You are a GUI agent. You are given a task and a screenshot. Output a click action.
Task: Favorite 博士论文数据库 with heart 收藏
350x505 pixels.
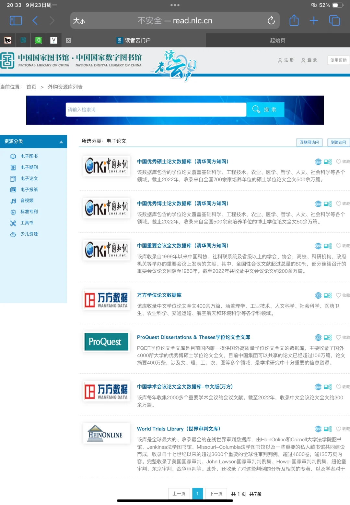click(x=343, y=204)
